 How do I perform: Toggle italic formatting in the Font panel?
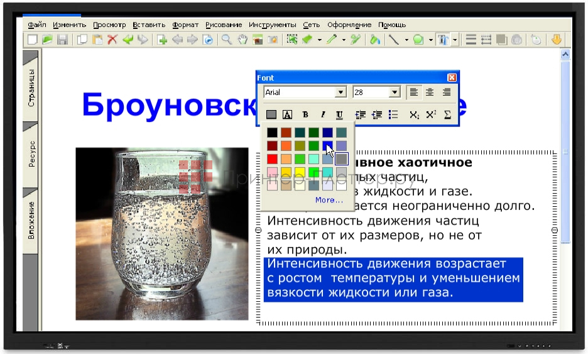pos(322,114)
